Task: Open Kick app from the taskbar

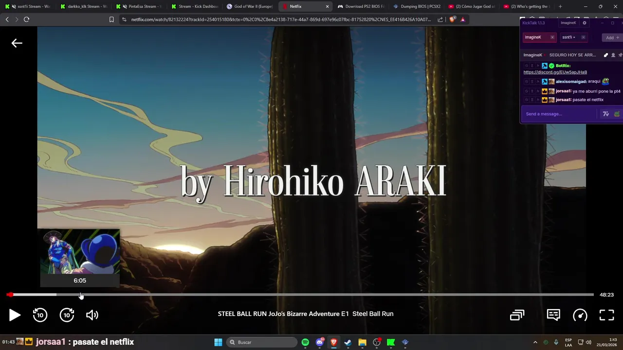Action: pos(391,342)
